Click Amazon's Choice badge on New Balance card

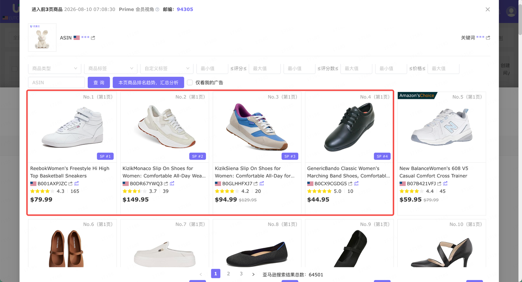coord(417,96)
